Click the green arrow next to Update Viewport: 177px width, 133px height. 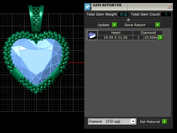pos(114,25)
